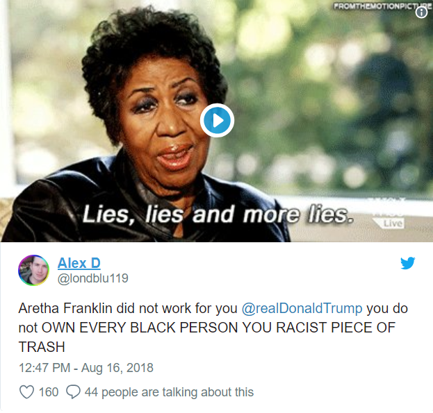Click the @londblu119 handle
The width and height of the screenshot is (433, 413).
pyautogui.click(x=93, y=278)
